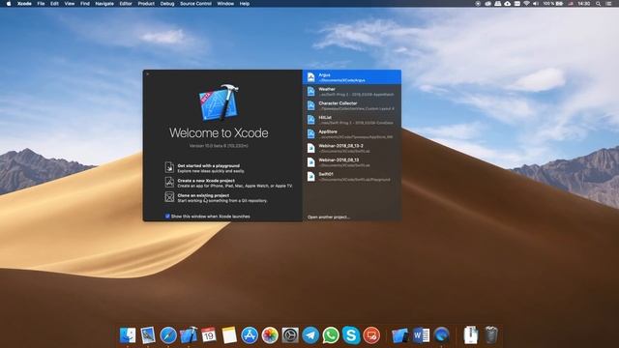619x348 pixels.
Task: Launch Telegram from the Dock
Action: point(310,335)
